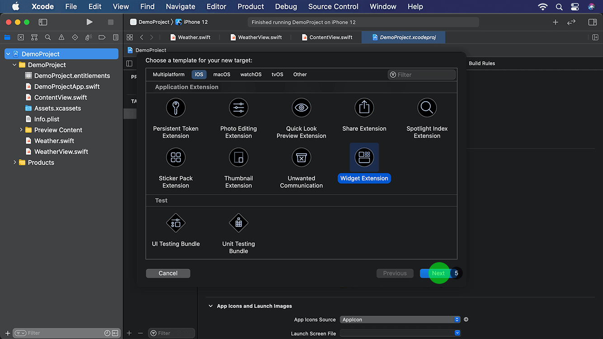Select the UI Testing Bundle template

pos(176,230)
